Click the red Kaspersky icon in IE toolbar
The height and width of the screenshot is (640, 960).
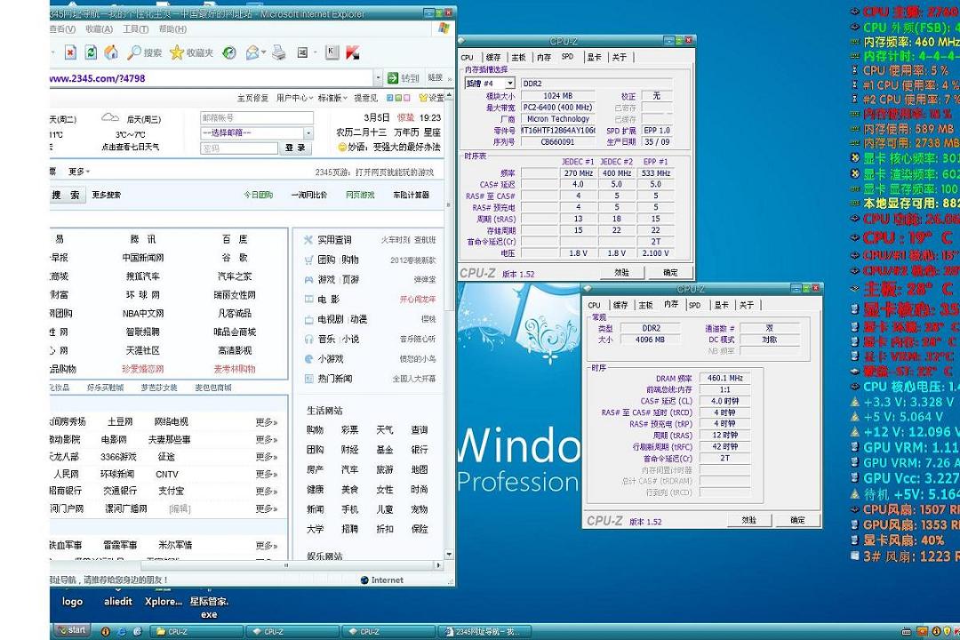tap(353, 52)
